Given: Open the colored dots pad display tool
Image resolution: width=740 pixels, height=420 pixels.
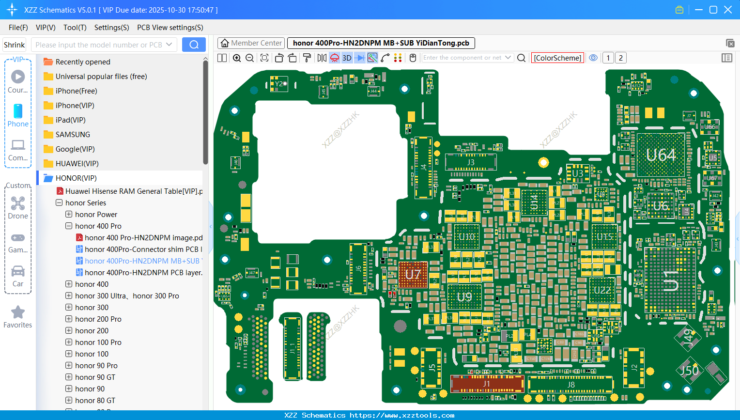Looking at the screenshot, I should tap(398, 58).
